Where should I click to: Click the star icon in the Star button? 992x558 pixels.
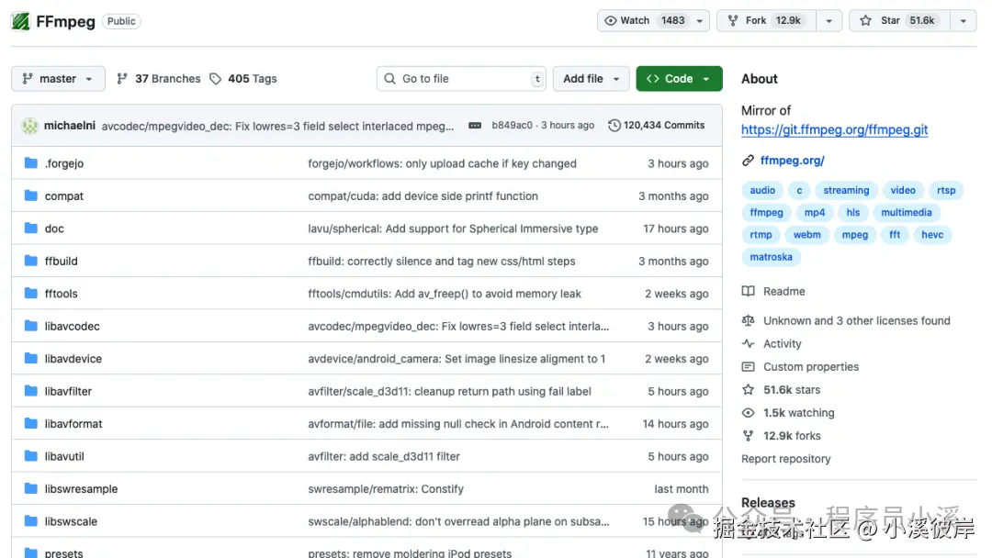coord(866,21)
